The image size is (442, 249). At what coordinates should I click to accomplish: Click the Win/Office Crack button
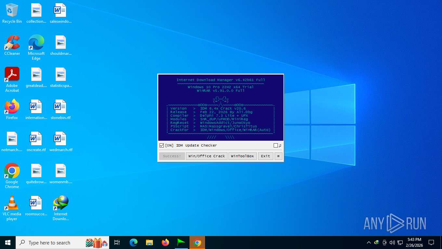[207, 156]
